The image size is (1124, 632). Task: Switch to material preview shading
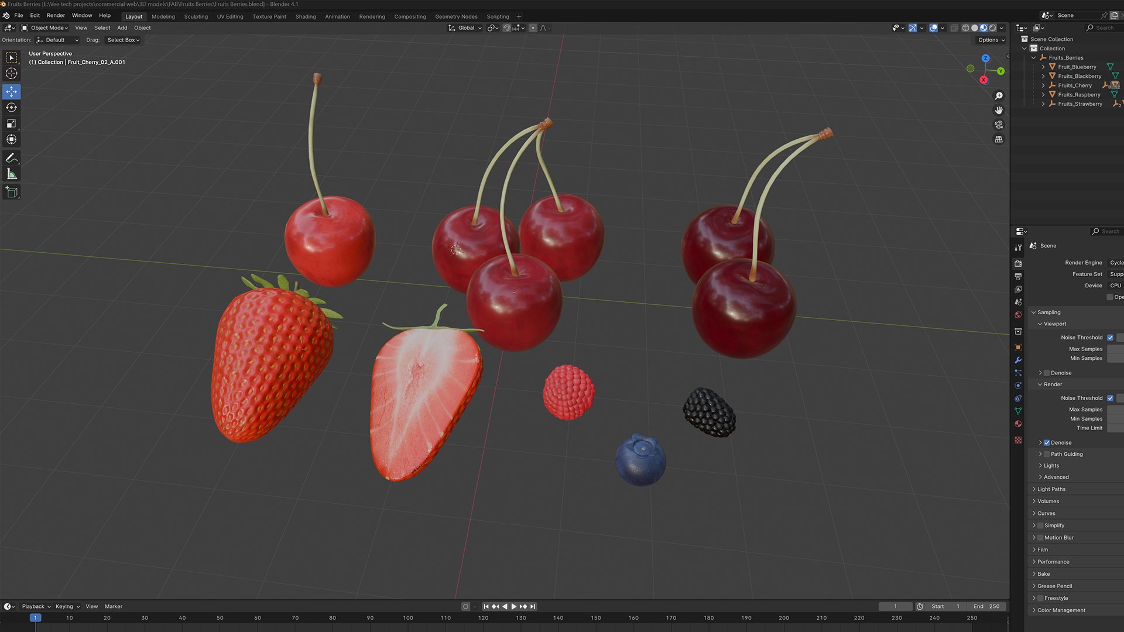(983, 28)
